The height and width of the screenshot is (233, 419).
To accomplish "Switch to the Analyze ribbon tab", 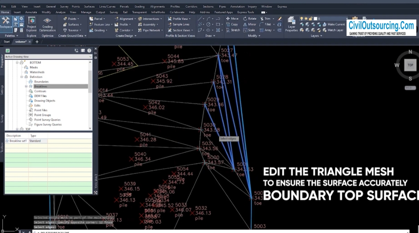I will coord(61,12).
